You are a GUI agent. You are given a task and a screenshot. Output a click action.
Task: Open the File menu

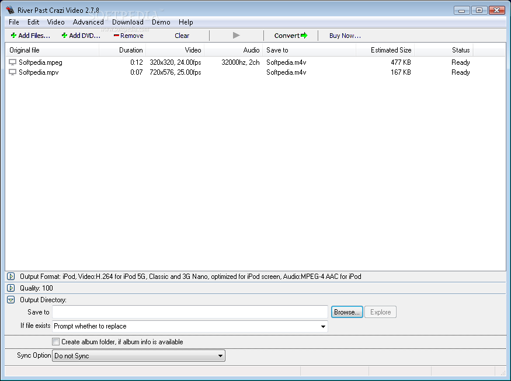pos(14,22)
